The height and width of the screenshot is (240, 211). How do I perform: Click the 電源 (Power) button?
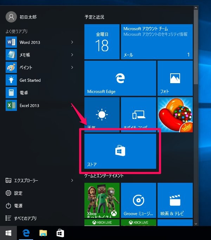[14, 206]
